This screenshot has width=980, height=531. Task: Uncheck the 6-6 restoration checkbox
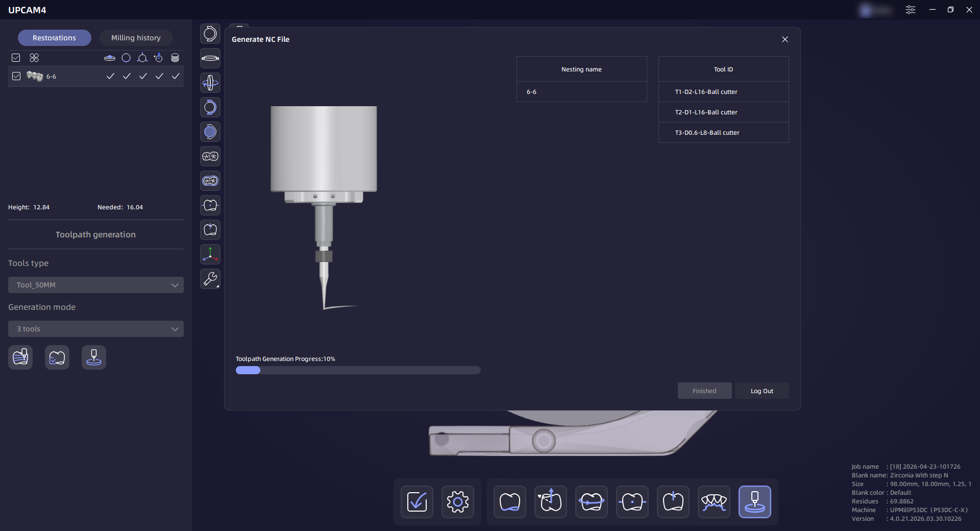click(16, 76)
